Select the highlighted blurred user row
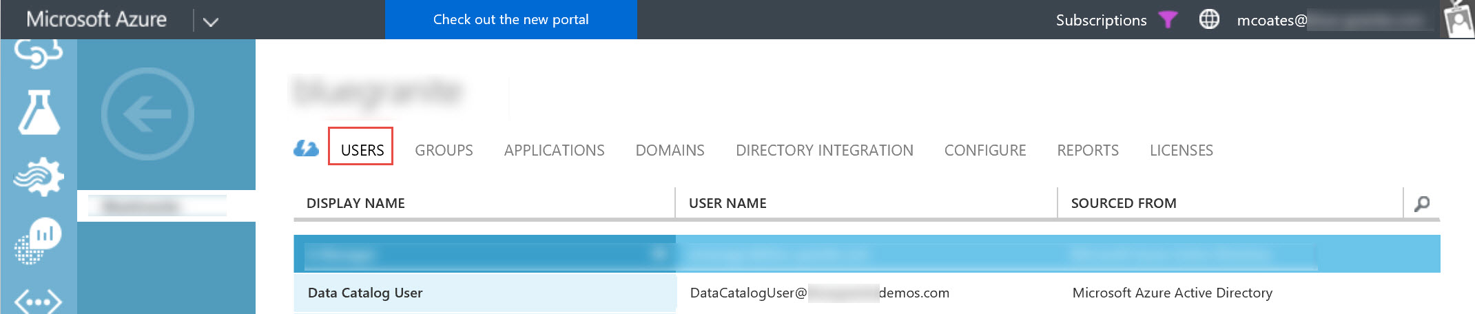 tap(867, 253)
